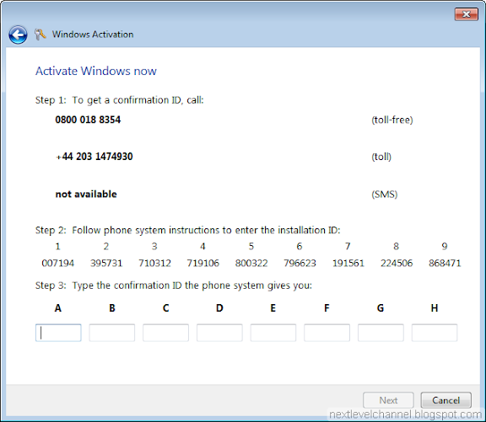Focus confirmation ID field E

coord(273,333)
